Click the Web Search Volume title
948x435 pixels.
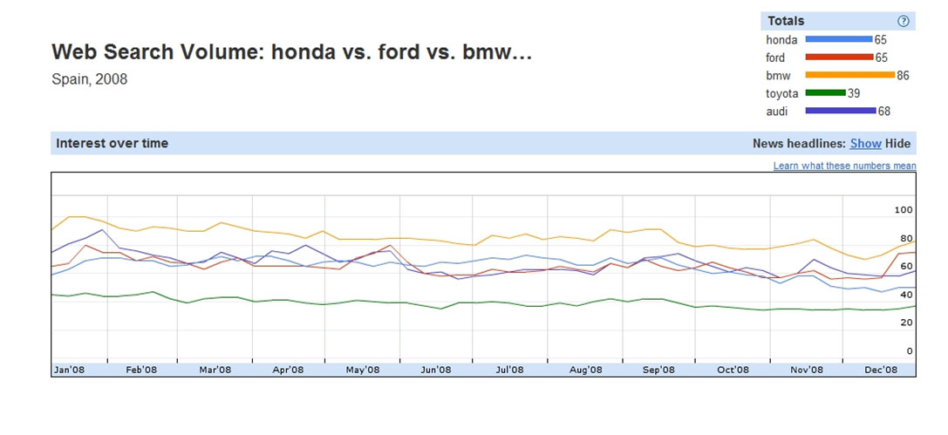pyautogui.click(x=292, y=52)
